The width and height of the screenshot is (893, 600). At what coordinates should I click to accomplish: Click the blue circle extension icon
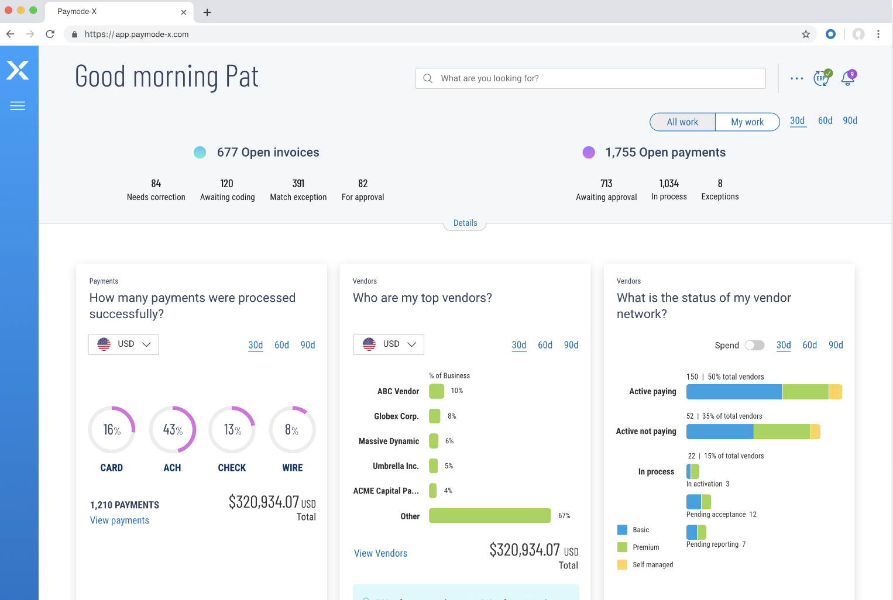[830, 34]
